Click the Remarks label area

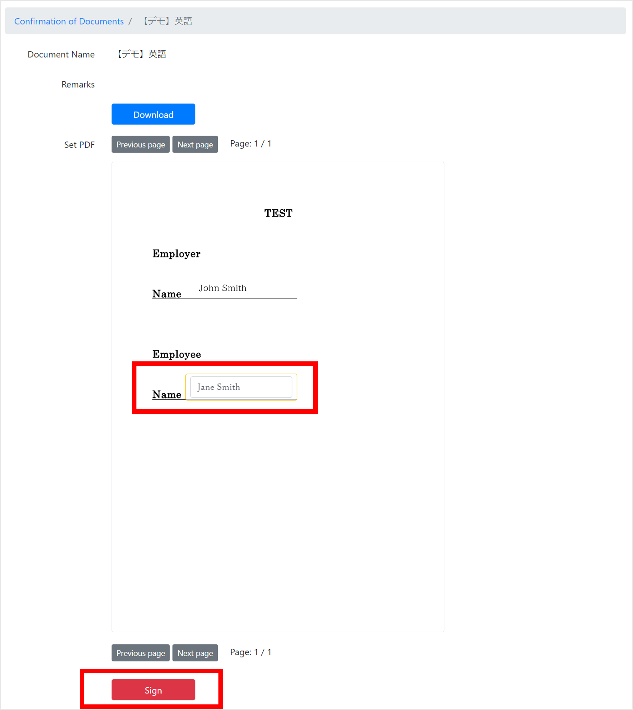click(78, 84)
